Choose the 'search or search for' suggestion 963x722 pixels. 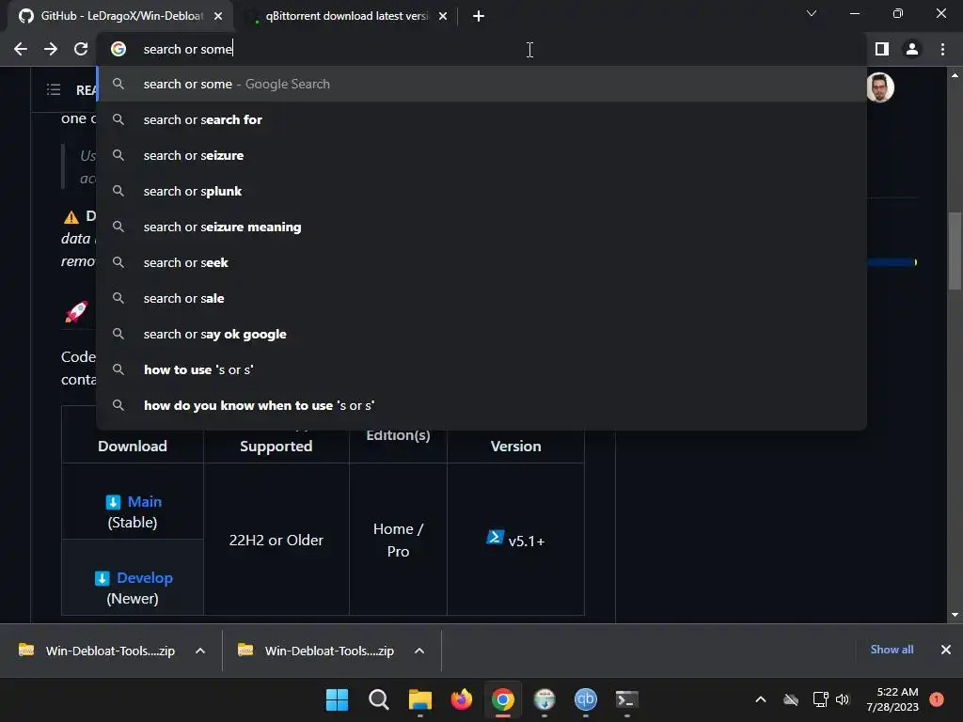(481, 119)
